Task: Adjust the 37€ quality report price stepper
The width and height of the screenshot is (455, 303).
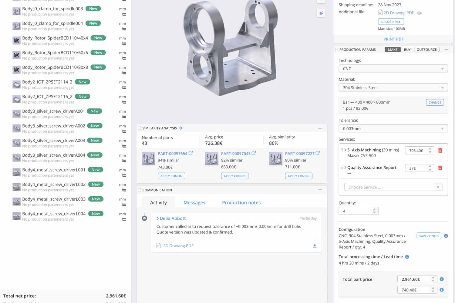Action: pos(430,168)
